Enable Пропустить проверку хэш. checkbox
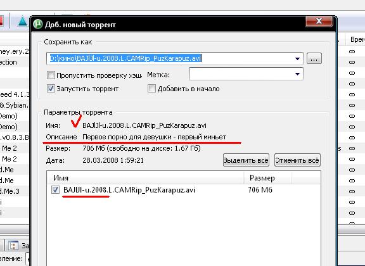The height and width of the screenshot is (266, 365). click(51, 75)
